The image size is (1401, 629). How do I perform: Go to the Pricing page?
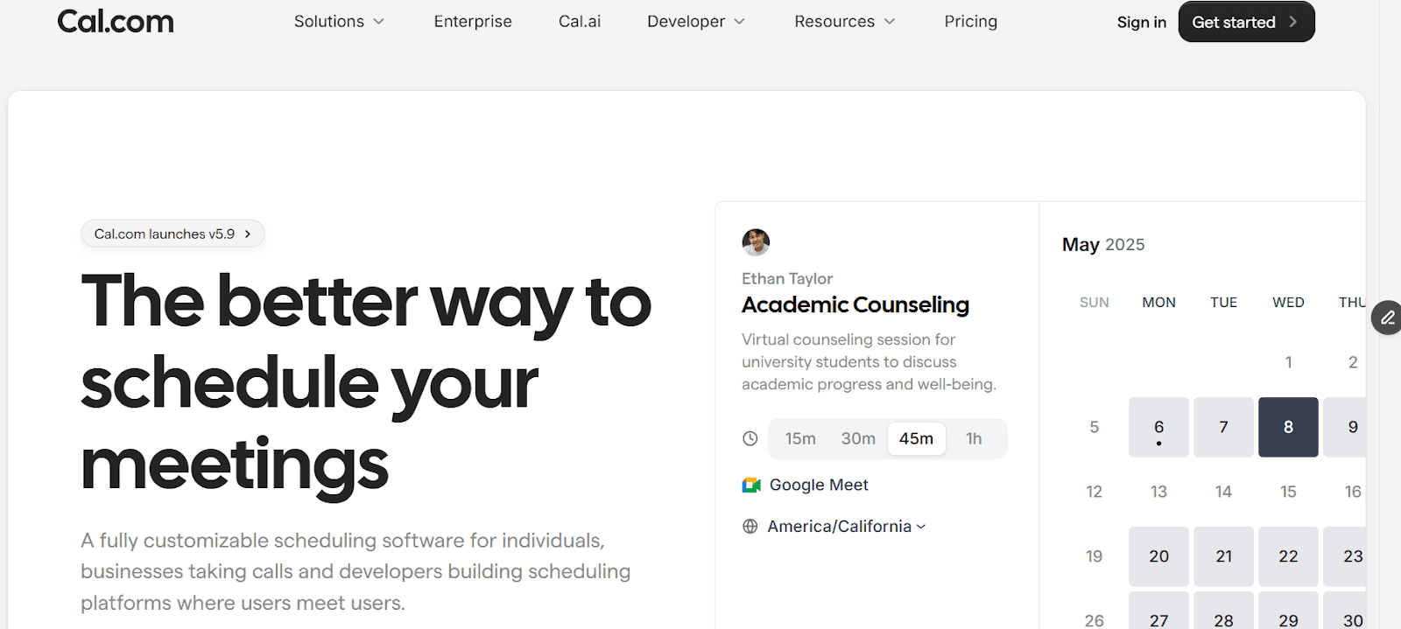[x=970, y=21]
